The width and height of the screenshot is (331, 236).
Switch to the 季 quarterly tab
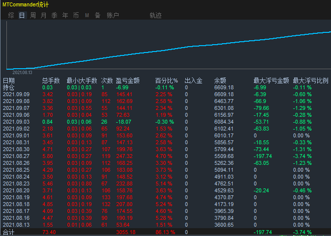pos(54,15)
